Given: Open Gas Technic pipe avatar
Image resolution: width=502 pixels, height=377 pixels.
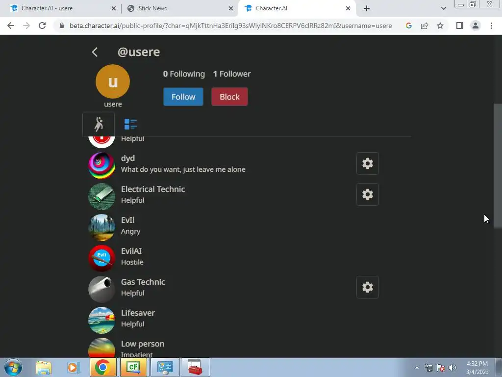Looking at the screenshot, I should click(102, 289).
